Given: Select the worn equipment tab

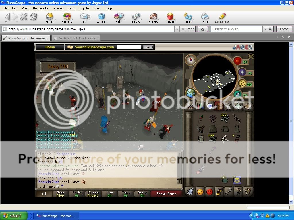Looking at the screenshot, I should pos(228,106).
